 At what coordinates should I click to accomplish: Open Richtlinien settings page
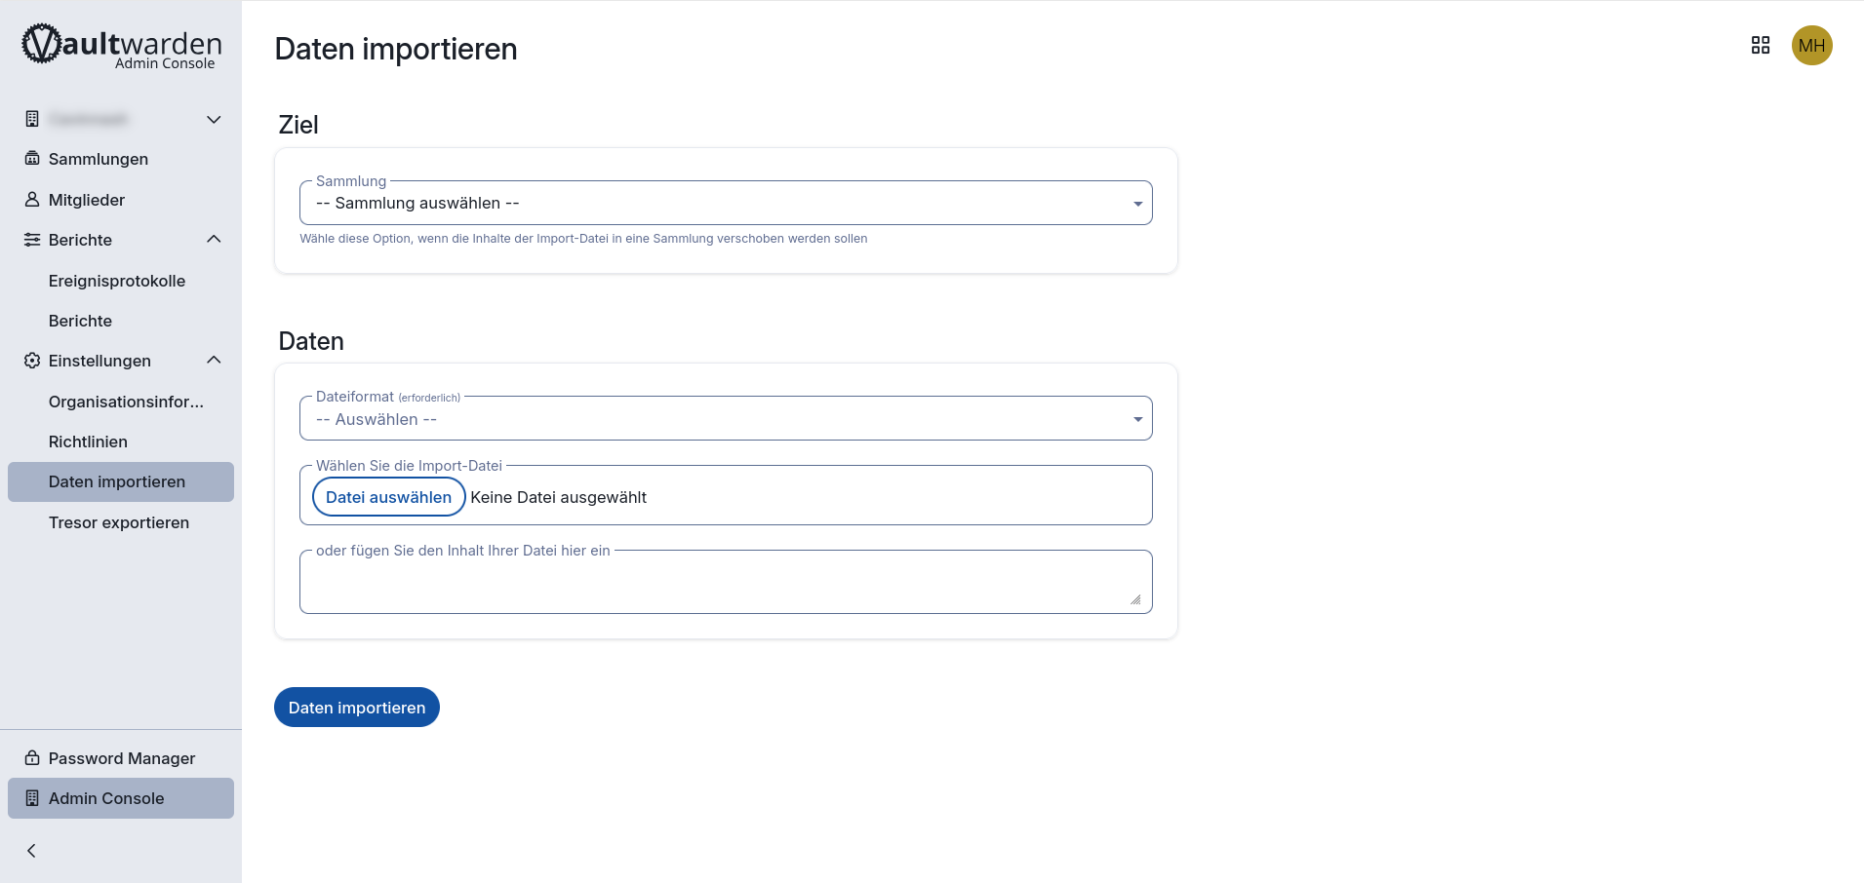(88, 441)
